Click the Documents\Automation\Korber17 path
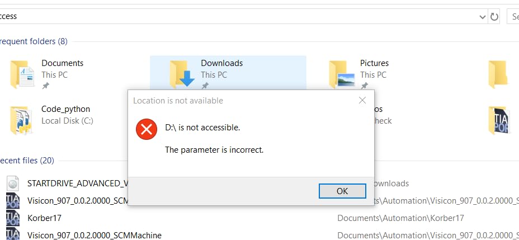519x240 pixels. (400, 218)
